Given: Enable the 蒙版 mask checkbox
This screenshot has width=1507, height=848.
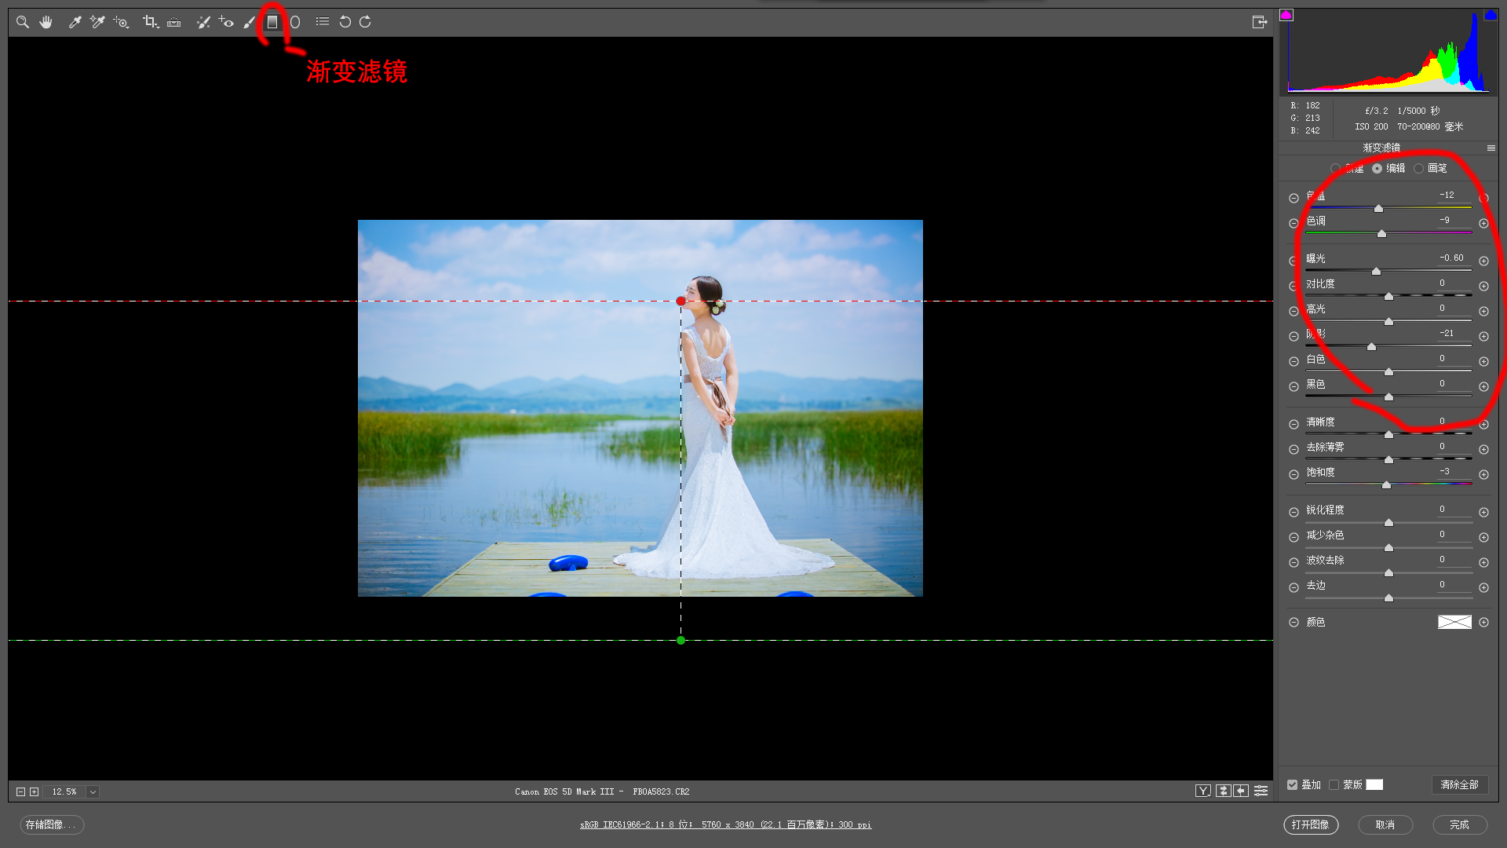Looking at the screenshot, I should [1334, 784].
